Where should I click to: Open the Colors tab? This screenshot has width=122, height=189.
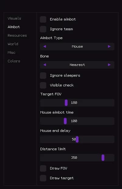[14, 61]
